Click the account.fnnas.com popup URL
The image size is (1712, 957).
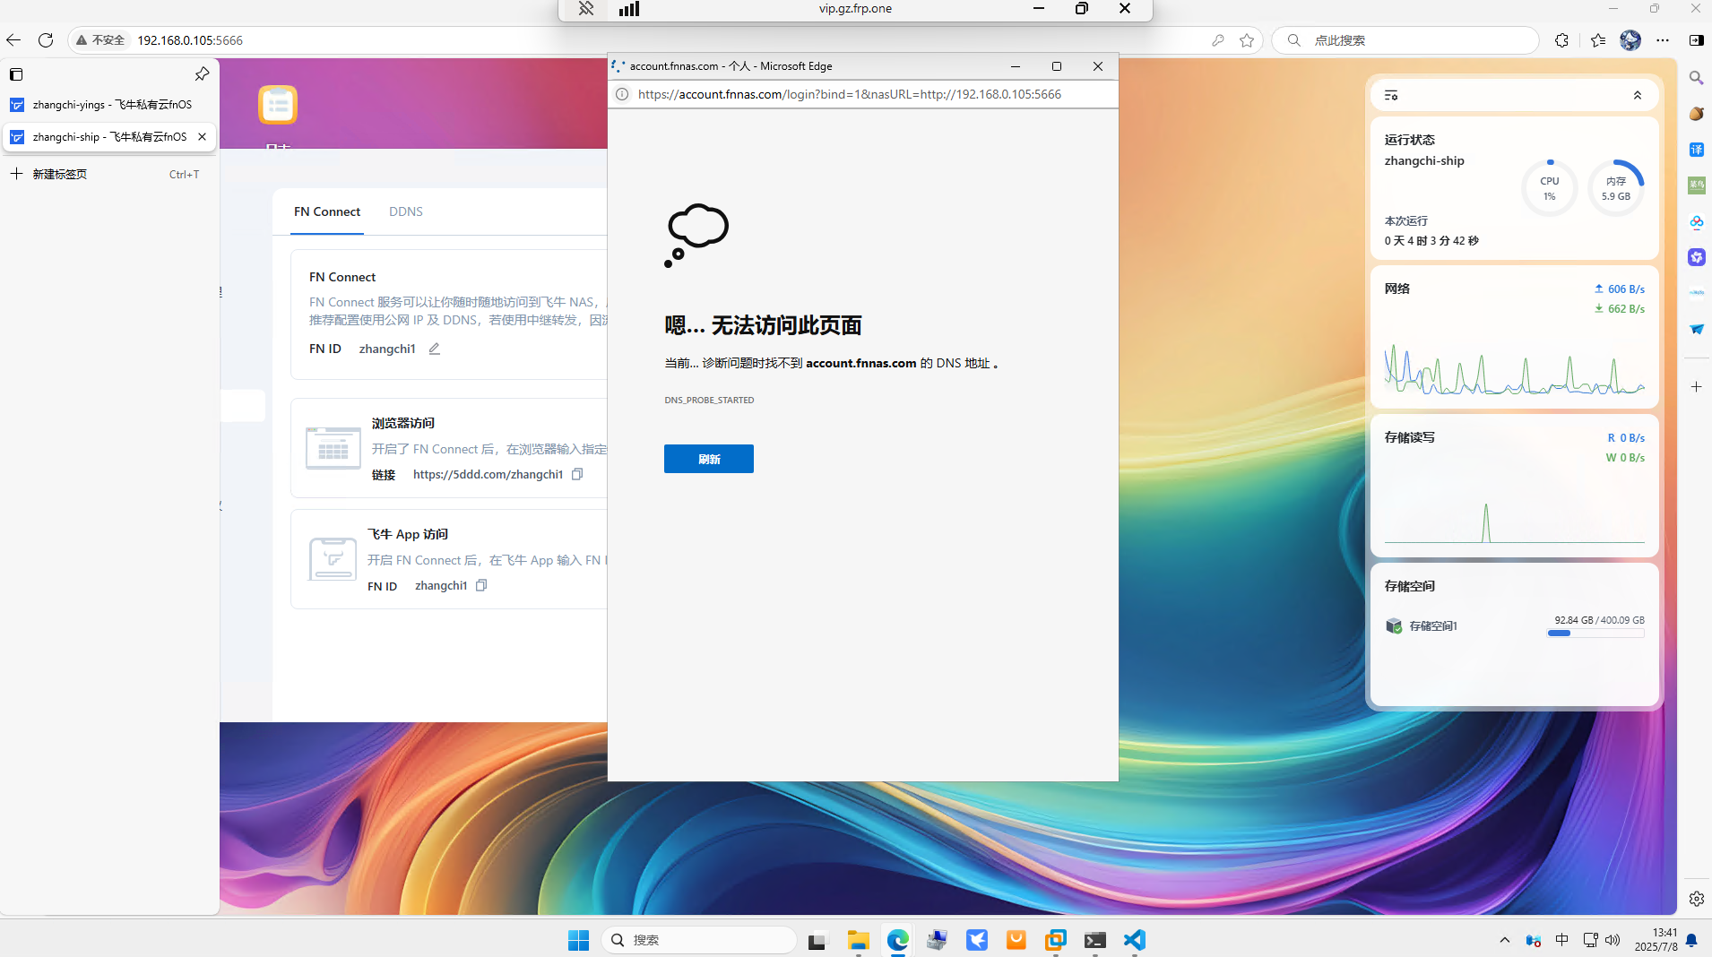pos(849,94)
